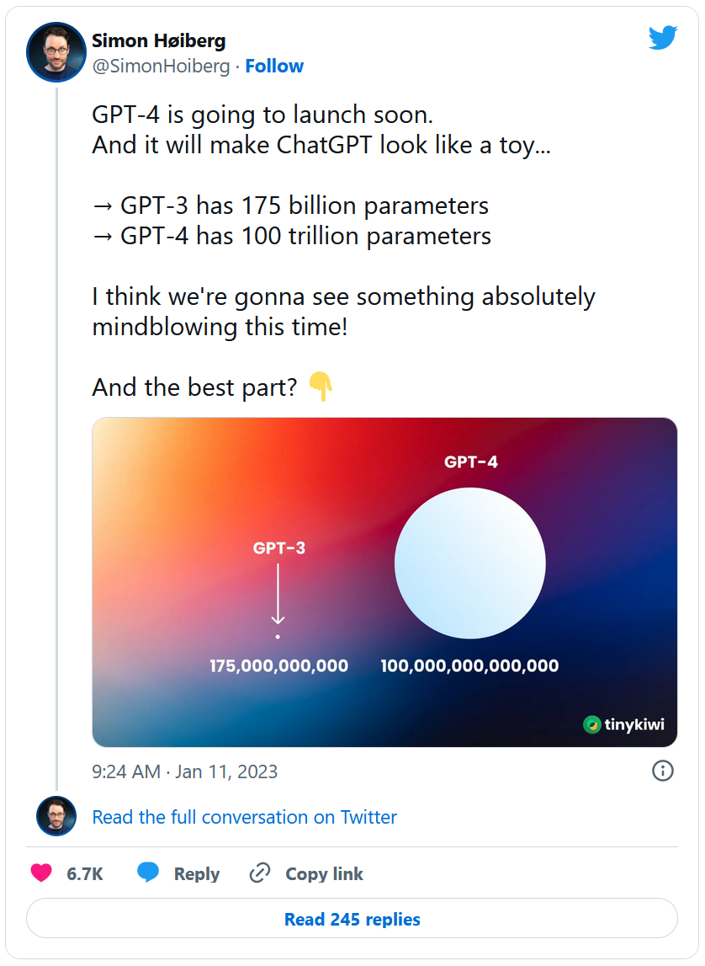Click the blue reply bubble icon
The image size is (705, 966).
point(148,873)
